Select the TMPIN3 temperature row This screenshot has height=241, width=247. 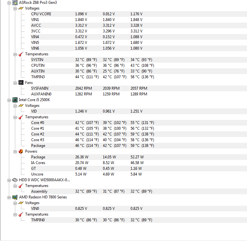[139, 77]
